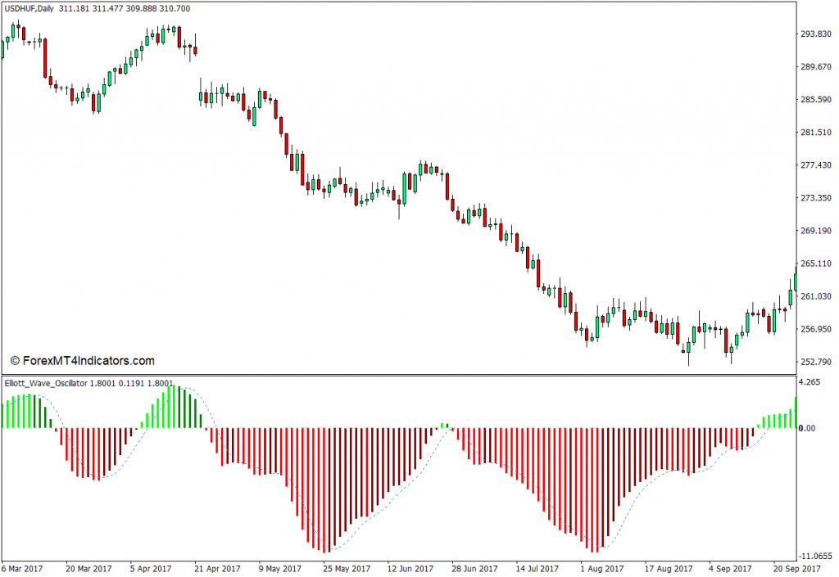Click the -11.0655 oscillator scale value
839x577 pixels.
coord(814,554)
